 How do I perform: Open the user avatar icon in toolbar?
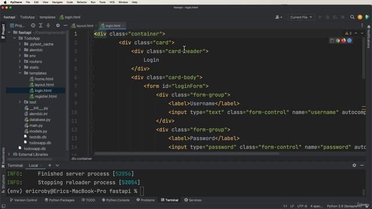(360, 17)
